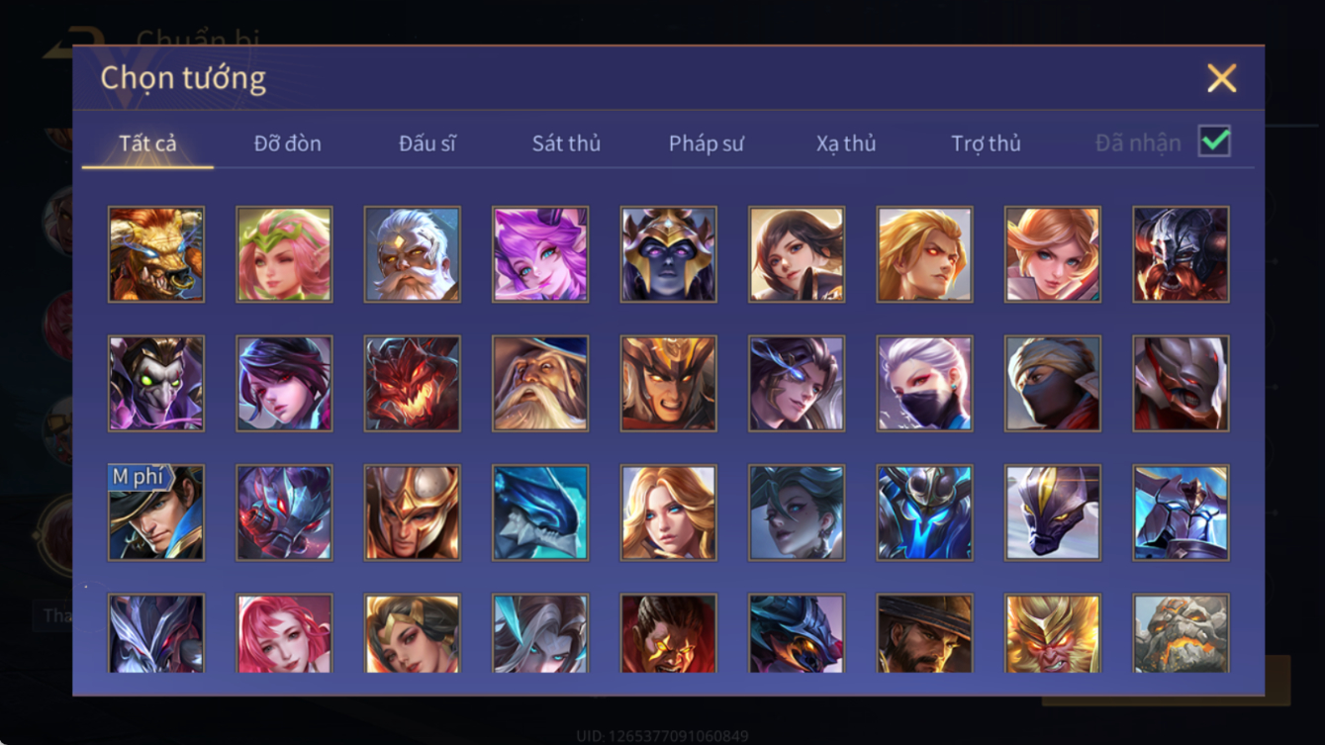Image resolution: width=1325 pixels, height=745 pixels.
Task: Select the red horned helmet dwarf hero
Action: coord(1181,254)
